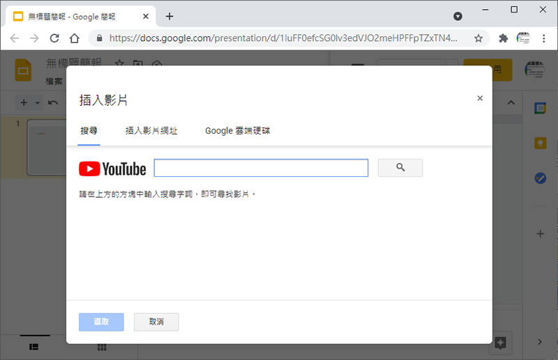View site information lock icon
Screen dimensions: 558x360
click(99, 38)
